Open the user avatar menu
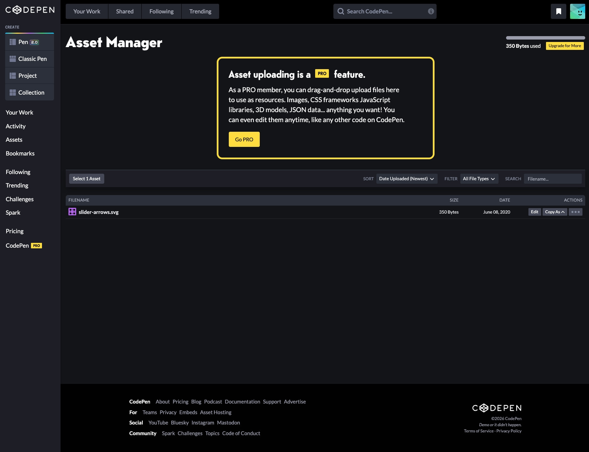The height and width of the screenshot is (452, 589). coord(578,11)
